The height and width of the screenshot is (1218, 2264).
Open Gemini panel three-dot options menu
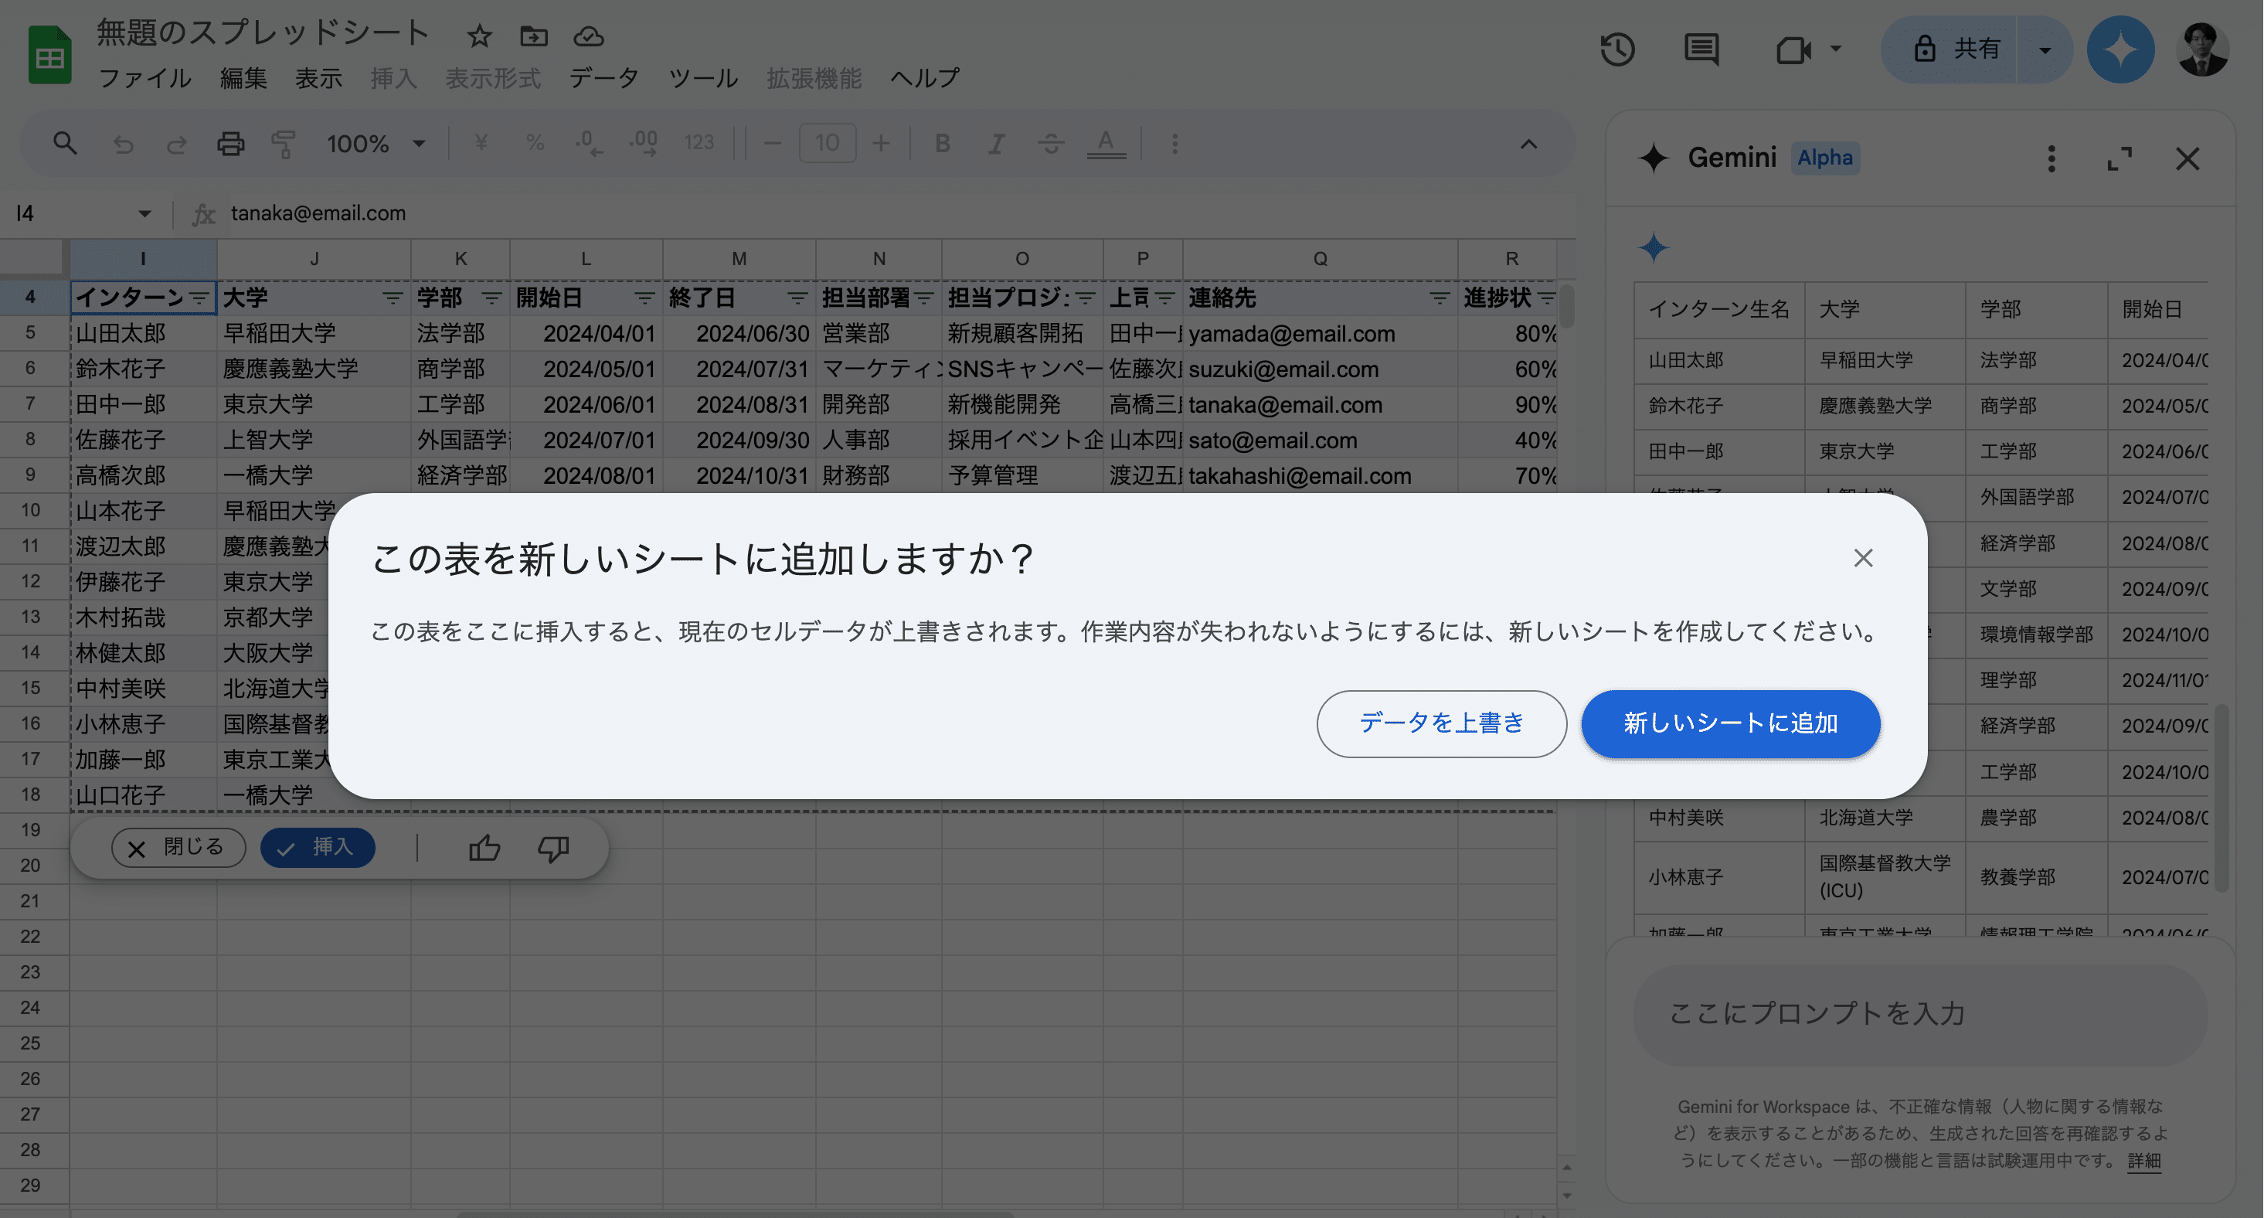click(x=2052, y=159)
